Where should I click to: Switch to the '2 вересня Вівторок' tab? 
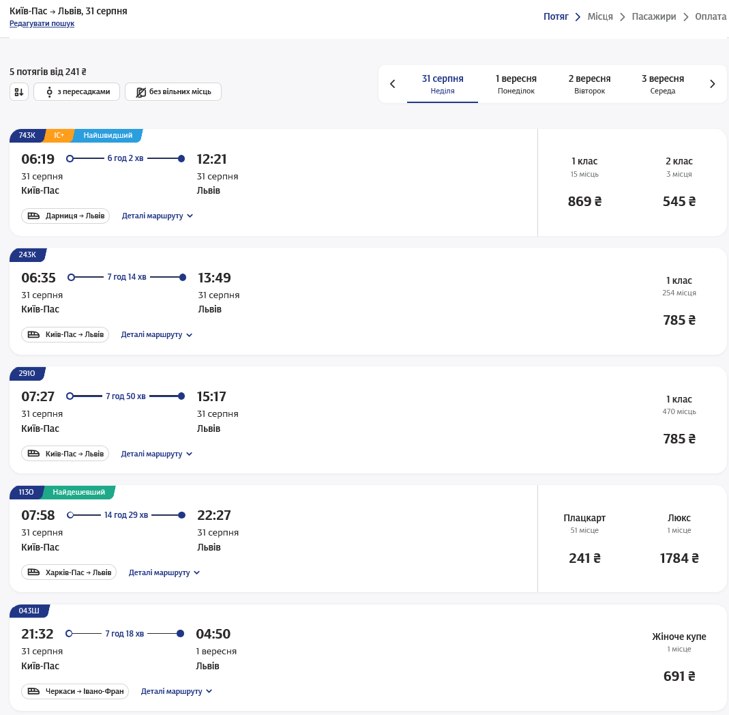pos(589,84)
